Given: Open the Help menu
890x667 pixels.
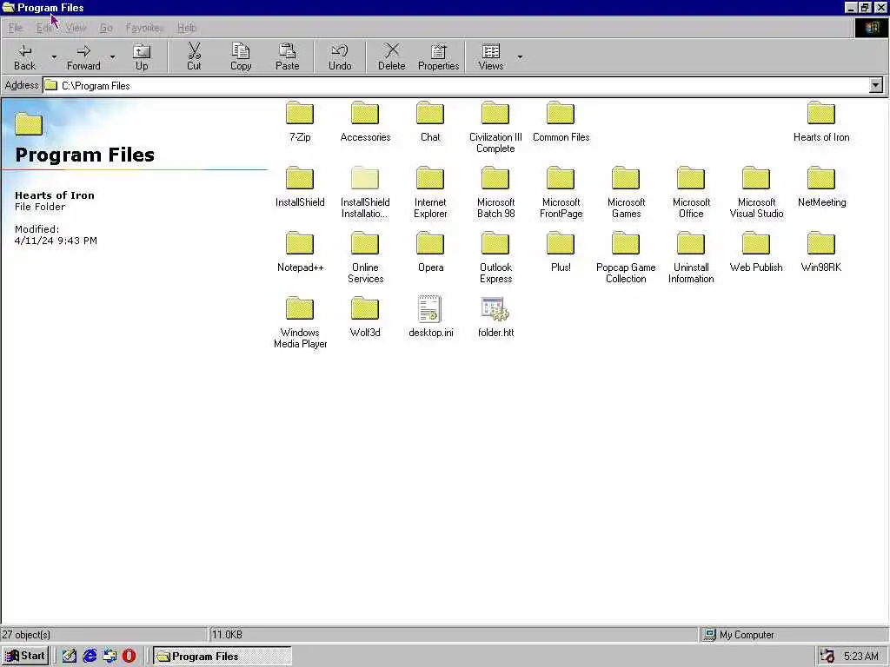Looking at the screenshot, I should pos(186,28).
